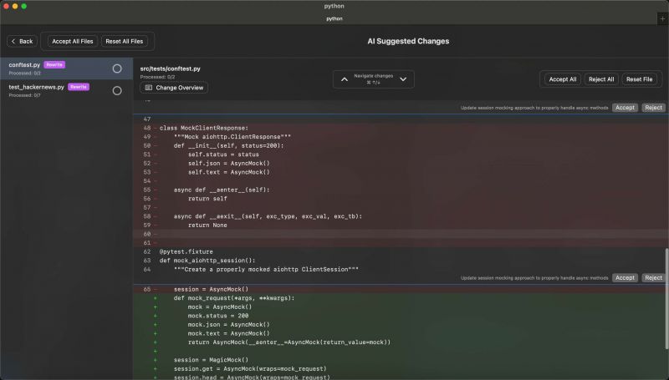Click the Rewrite badge next to conftest.py
Image resolution: width=669 pixels, height=380 pixels.
click(54, 65)
